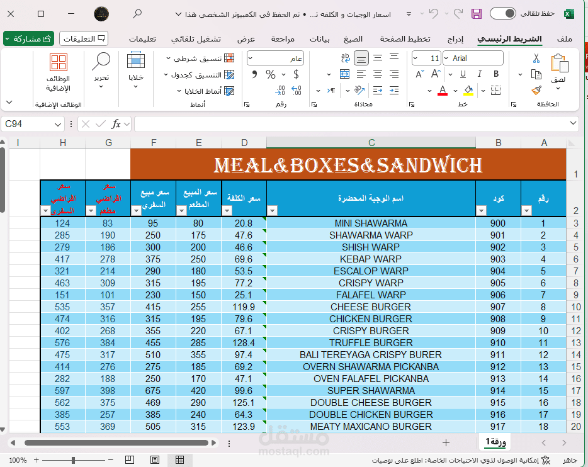
Task: Click the zoom slider handle
Action: [74, 460]
